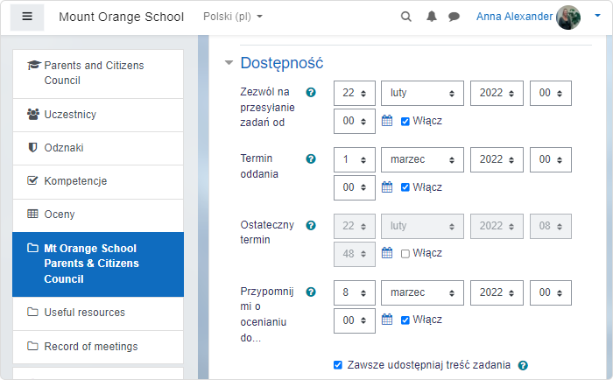Open Anna Alexander profile link
The image size is (613, 380).
[x=514, y=17]
